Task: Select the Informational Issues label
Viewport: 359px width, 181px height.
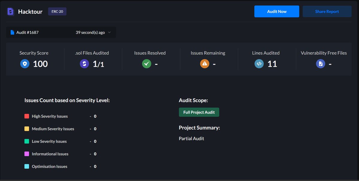Action: point(50,154)
